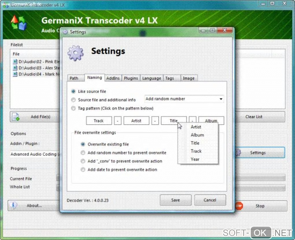
Task: Click file icon for D:\Audio\04 - Mark row
Action: tap(15, 74)
